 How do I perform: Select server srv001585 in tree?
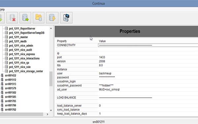tap(11, 97)
